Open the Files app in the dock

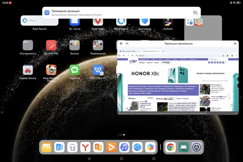tap(46, 147)
